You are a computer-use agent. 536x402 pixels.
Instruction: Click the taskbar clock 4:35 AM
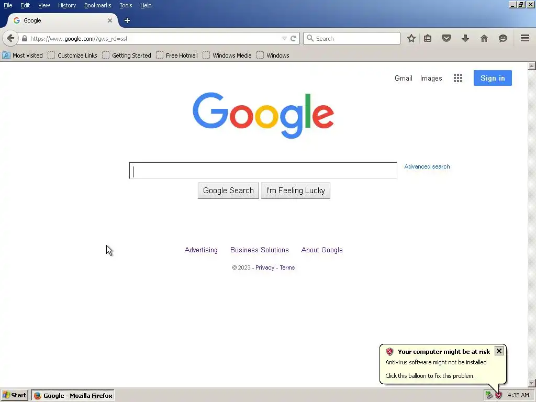518,396
